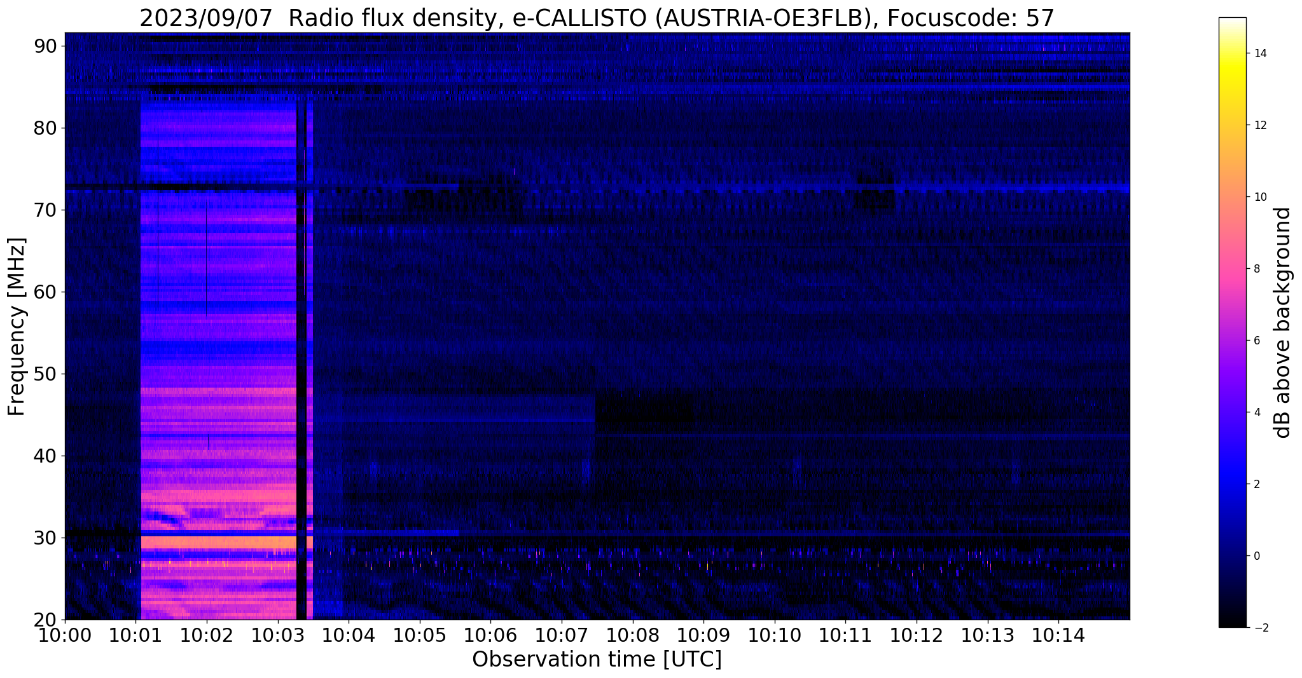1302x678 pixels.
Task: Click the 40 MHz frequency tick label
Action: (x=46, y=456)
